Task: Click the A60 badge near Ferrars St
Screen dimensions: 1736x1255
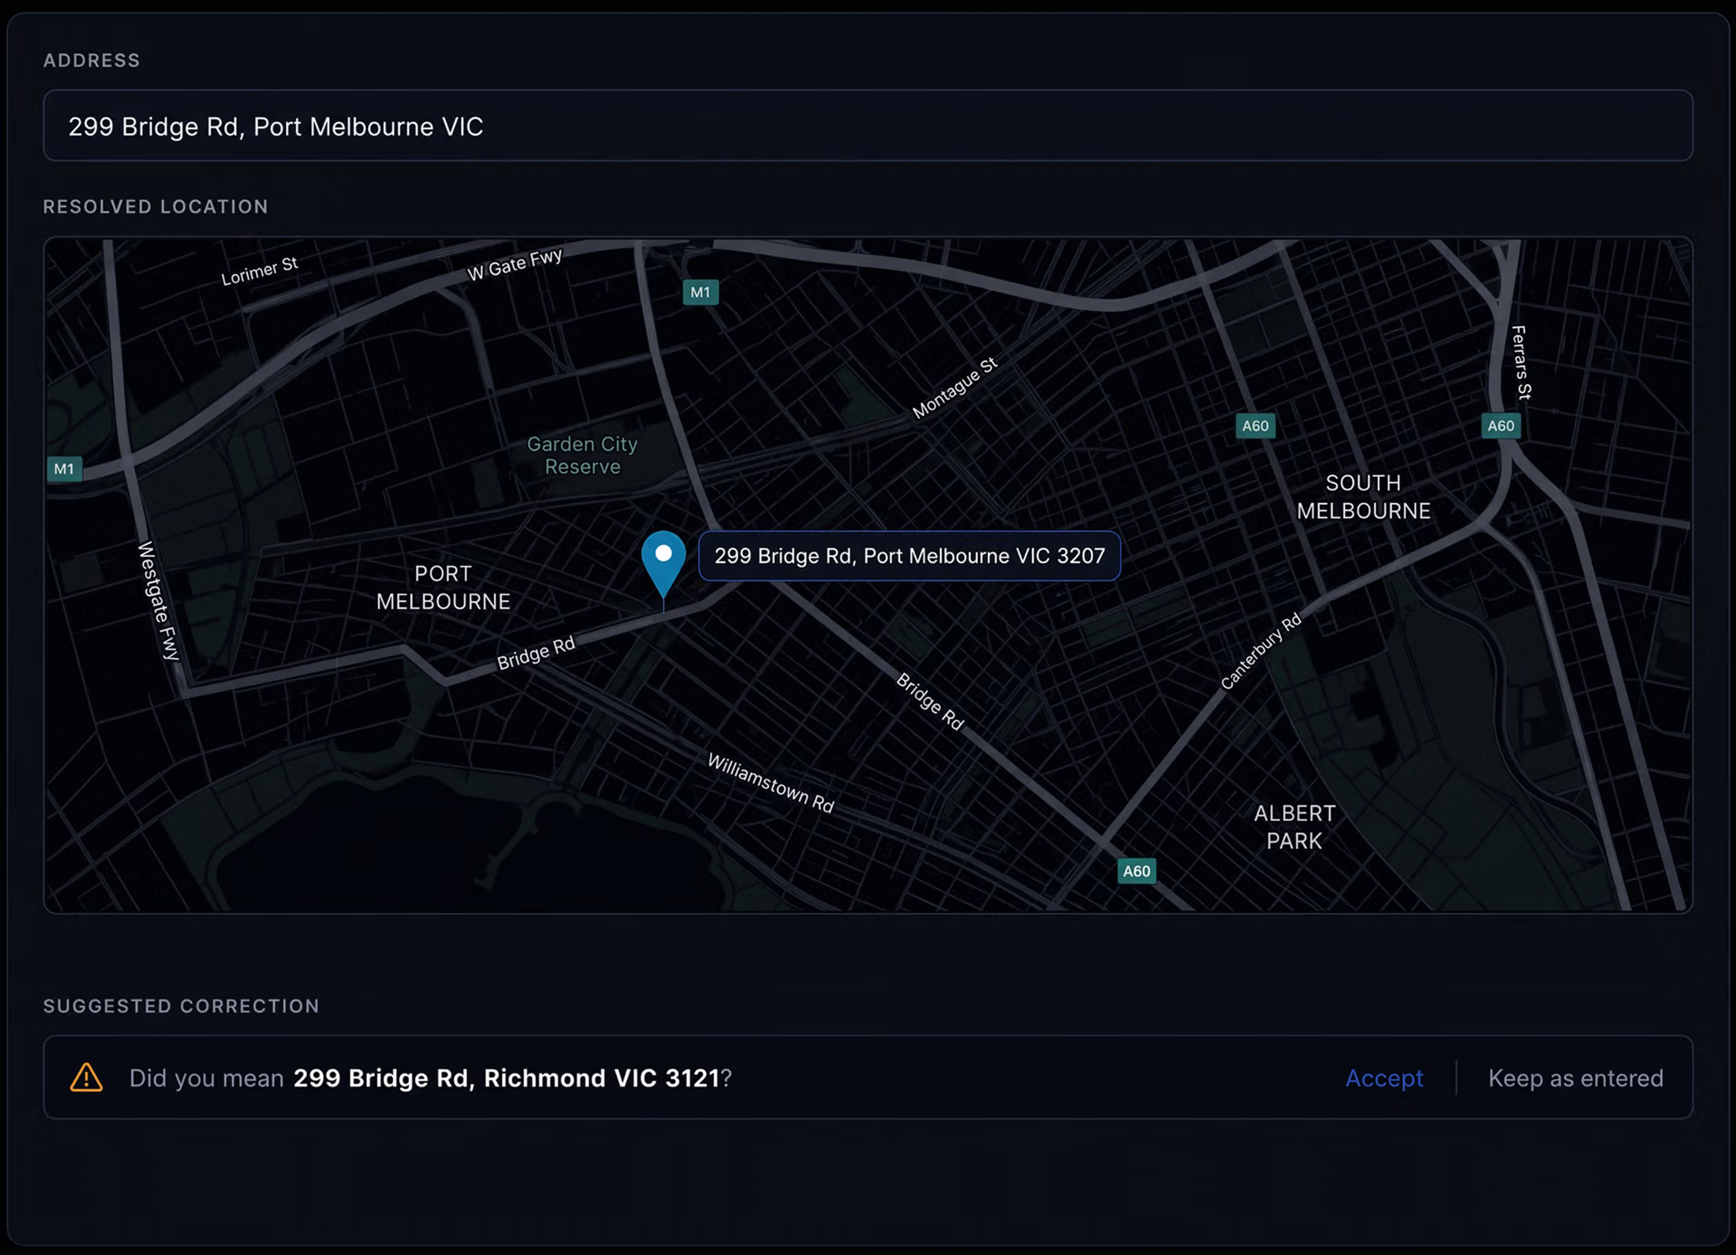Action: point(1500,426)
